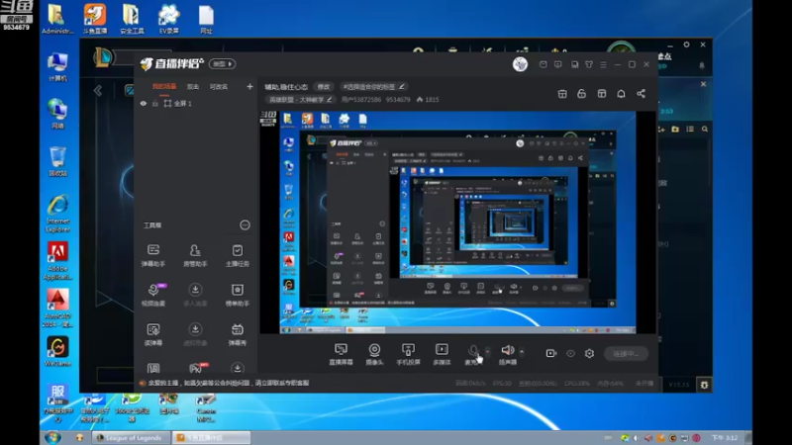Open the 房管助手 tool

[195, 255]
